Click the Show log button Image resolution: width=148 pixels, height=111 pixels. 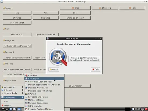click(x=17, y=18)
